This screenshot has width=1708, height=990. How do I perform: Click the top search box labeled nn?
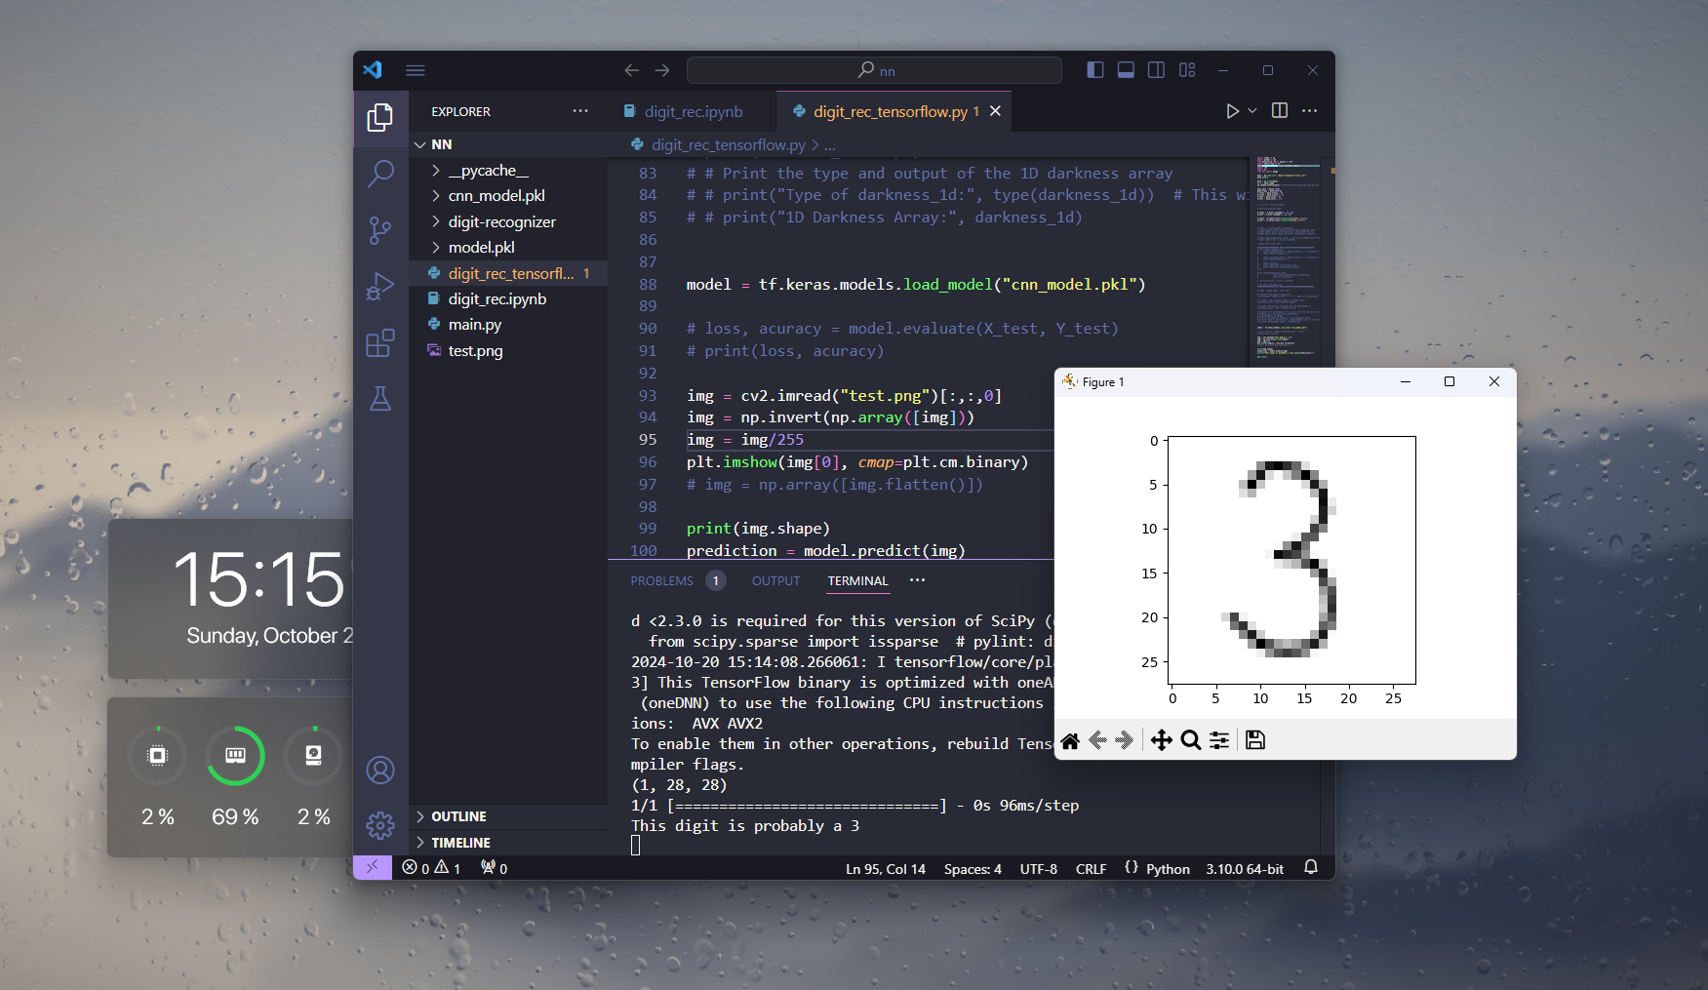click(x=874, y=70)
